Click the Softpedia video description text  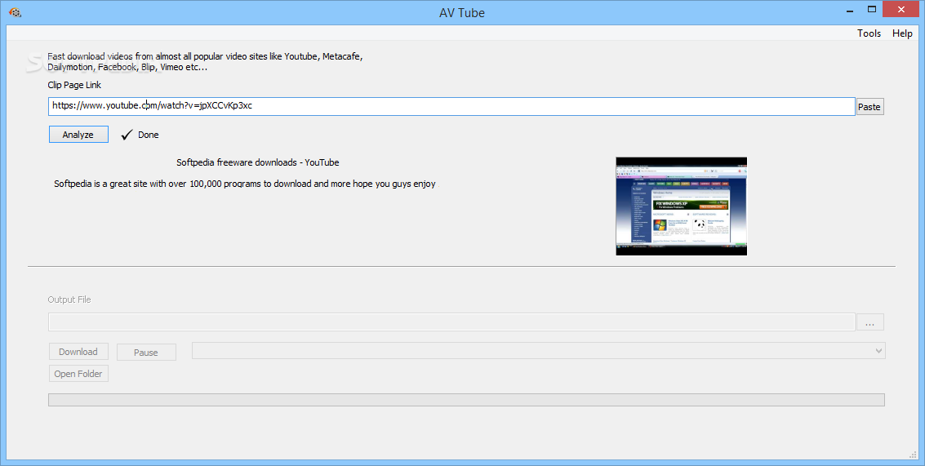pyautogui.click(x=245, y=184)
